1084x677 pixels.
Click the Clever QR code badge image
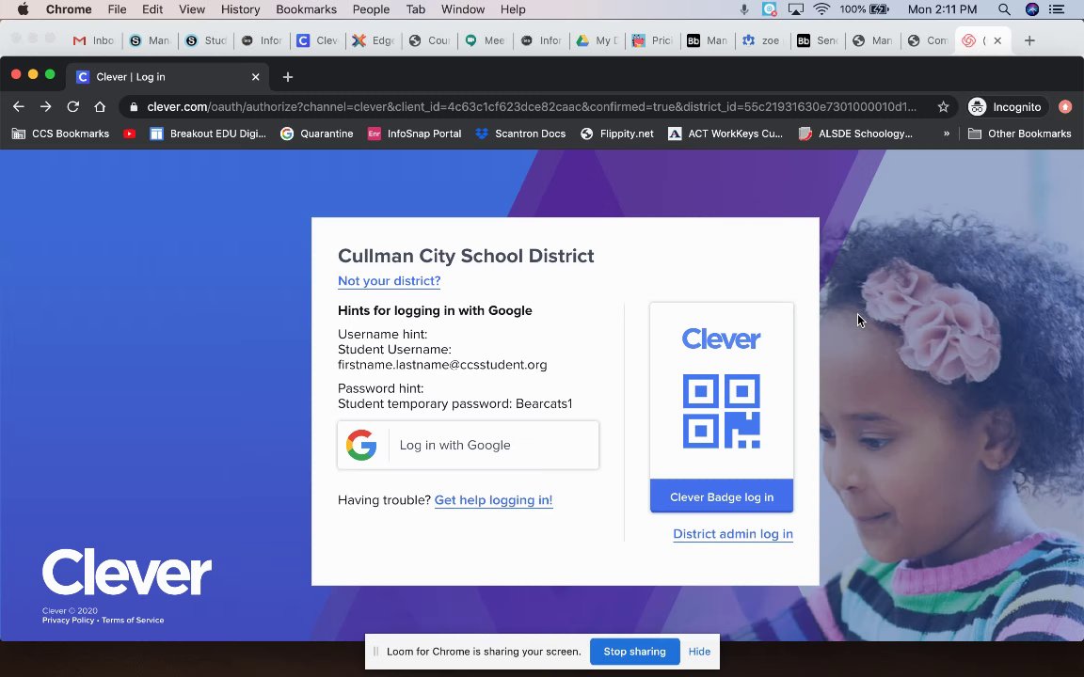[x=722, y=411]
